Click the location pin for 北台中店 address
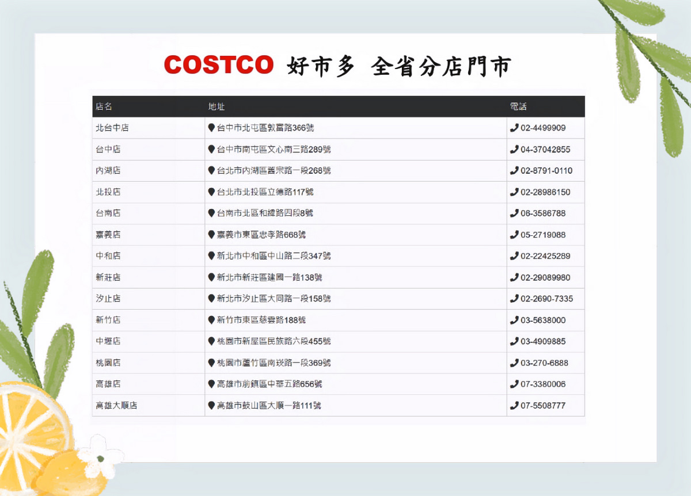This screenshot has height=496, width=691. [x=211, y=128]
